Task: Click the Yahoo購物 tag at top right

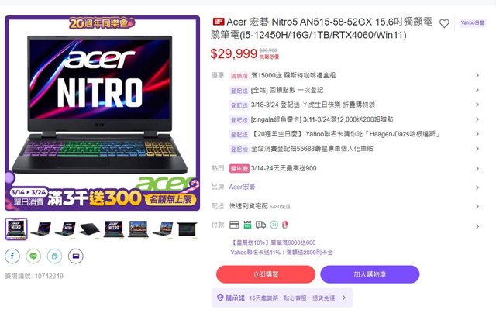Action: (x=473, y=22)
